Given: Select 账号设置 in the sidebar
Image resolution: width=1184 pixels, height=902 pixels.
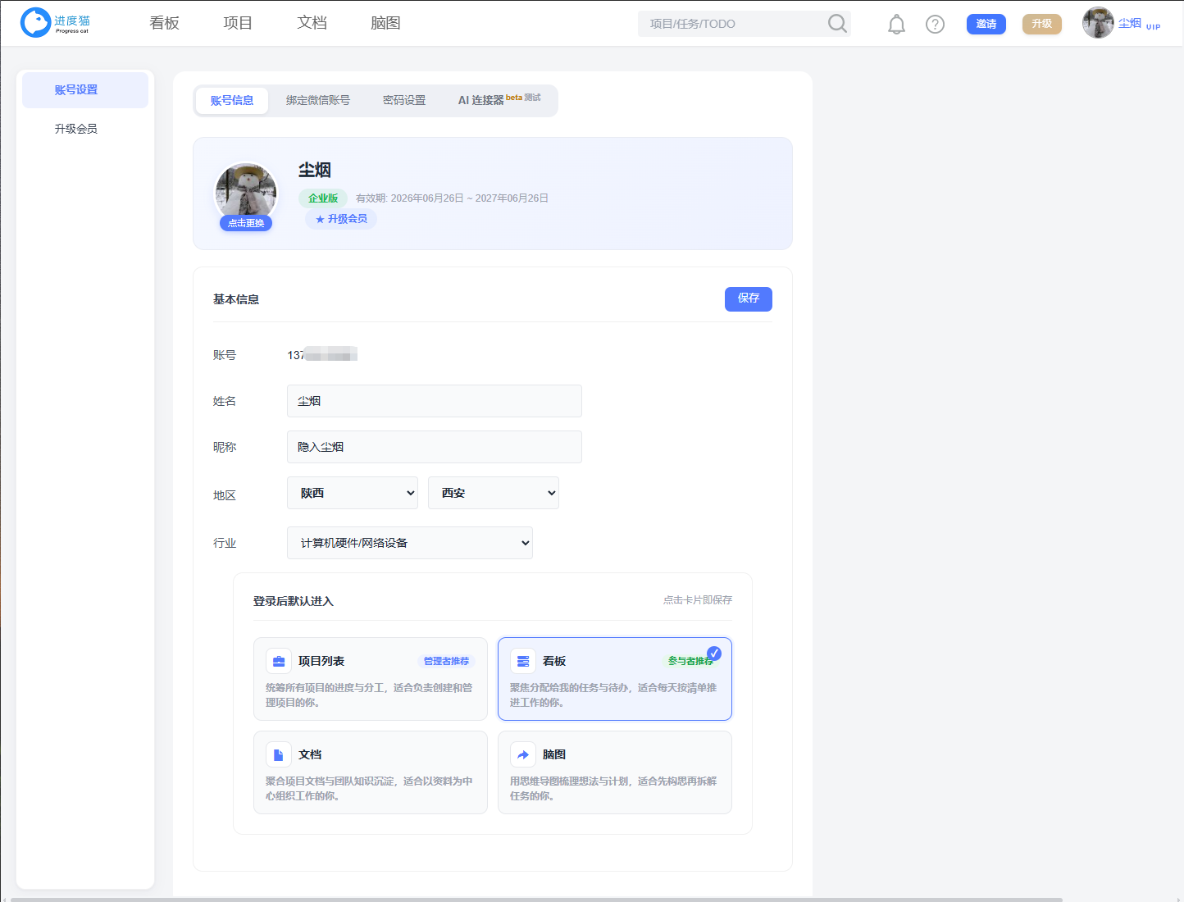Looking at the screenshot, I should [85, 90].
